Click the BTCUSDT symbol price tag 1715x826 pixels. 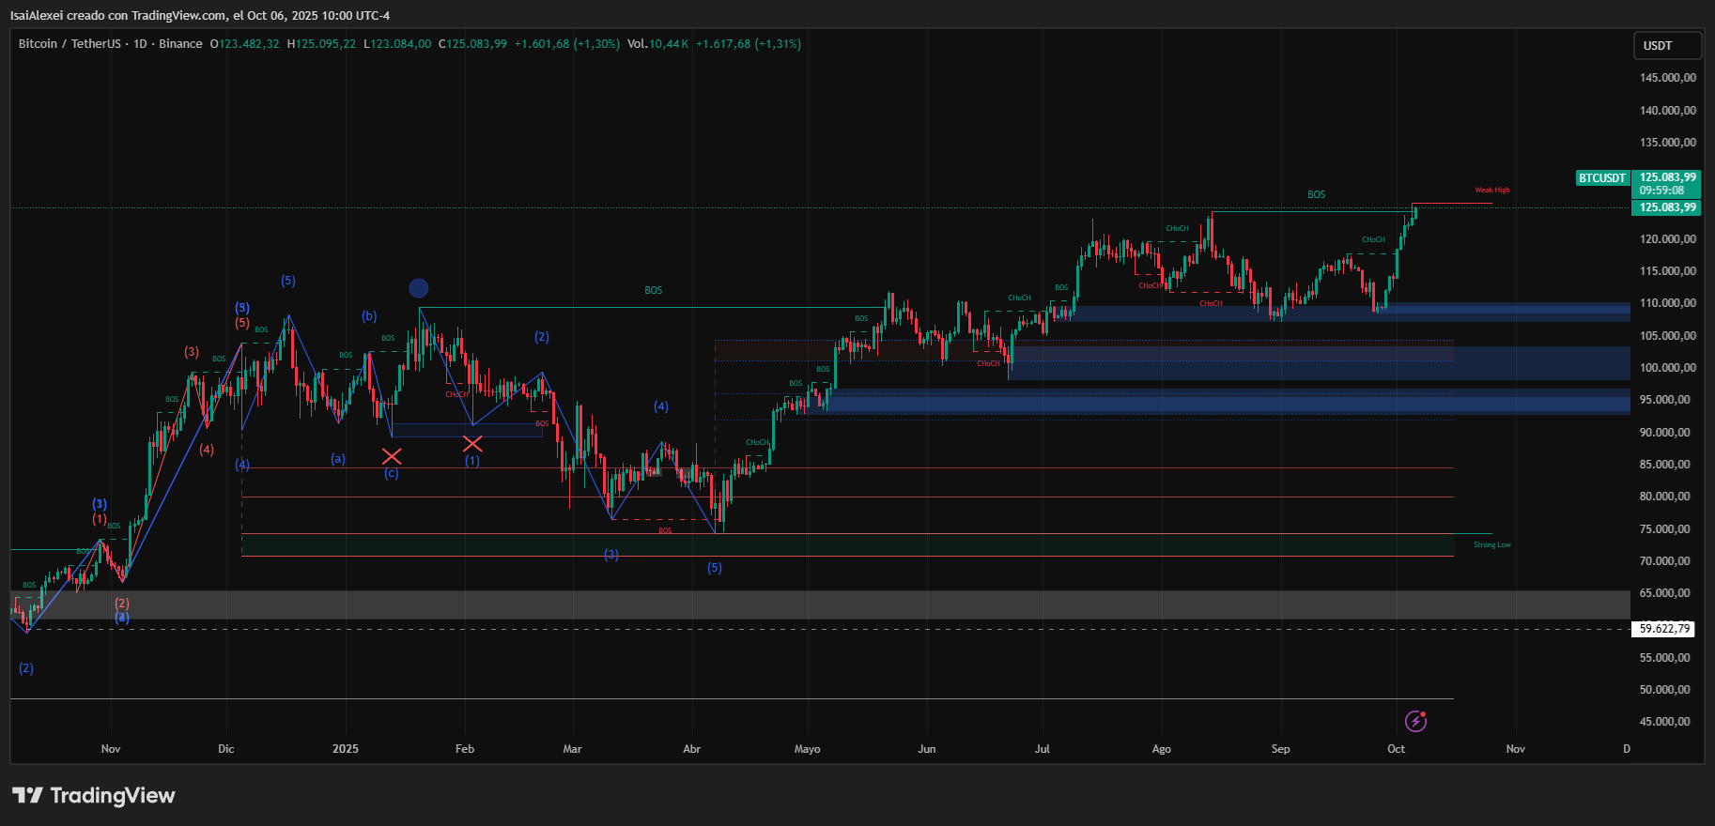(1601, 178)
